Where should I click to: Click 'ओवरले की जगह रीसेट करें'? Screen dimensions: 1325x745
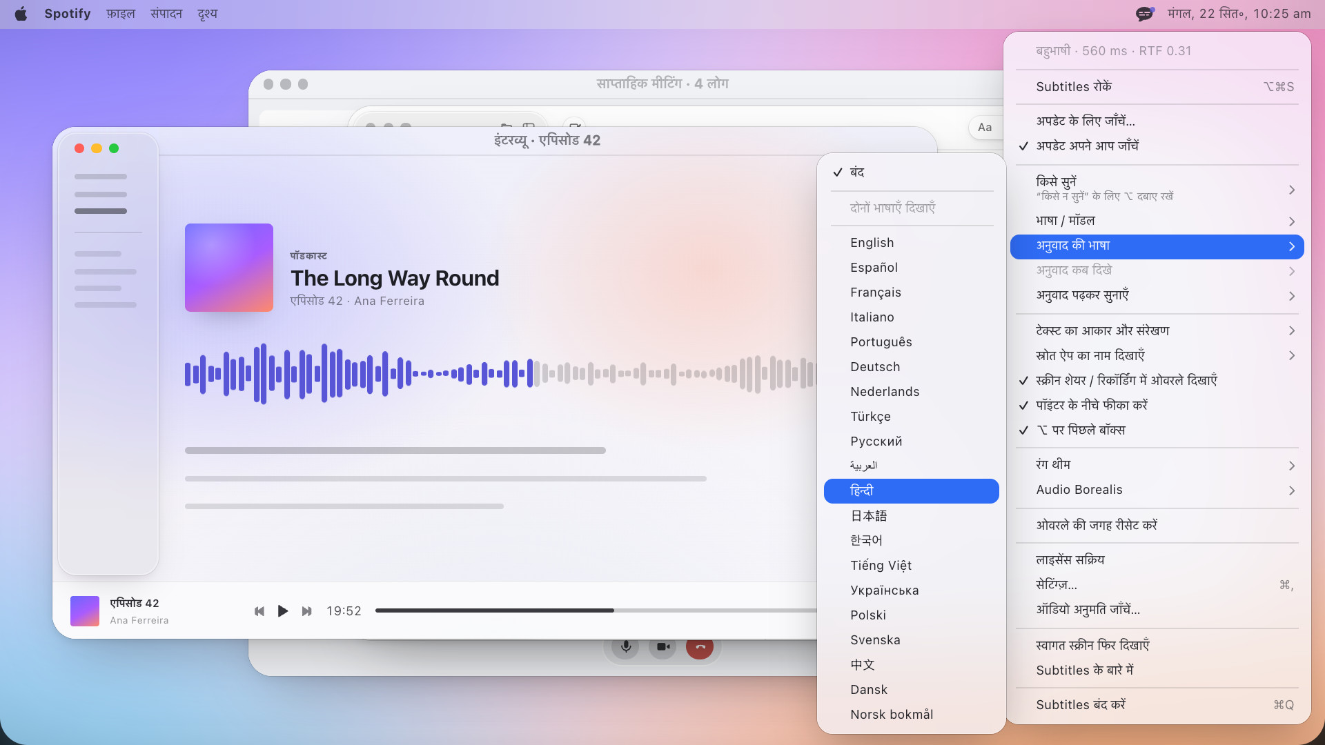coord(1157,526)
